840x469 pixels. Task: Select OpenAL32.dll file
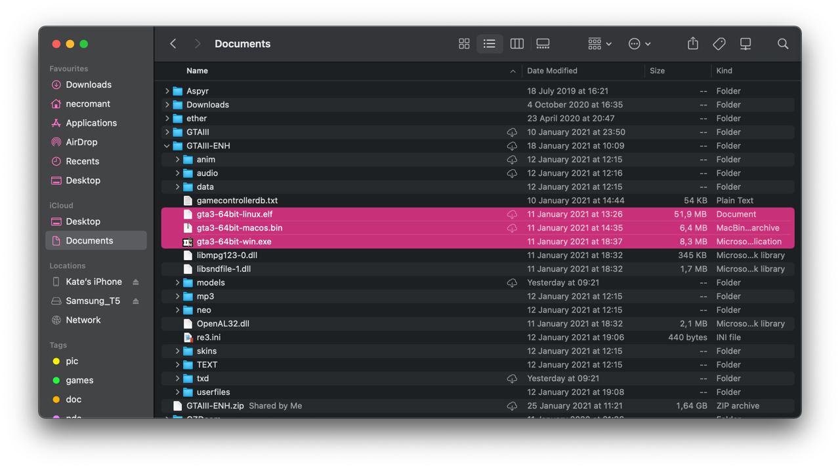click(x=478, y=324)
